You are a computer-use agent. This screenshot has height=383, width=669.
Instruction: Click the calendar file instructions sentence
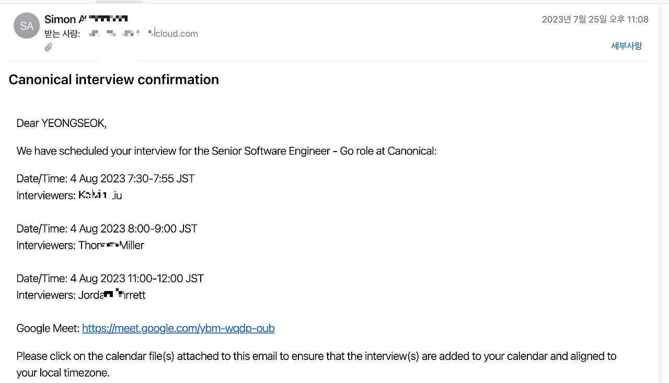316,356
